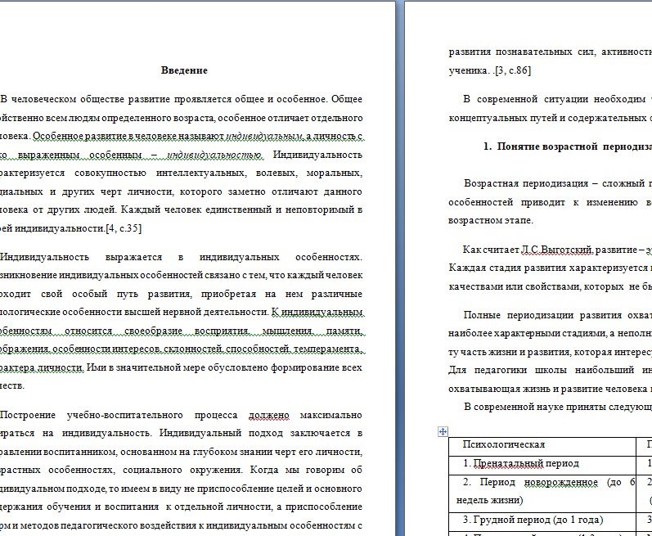Click the name 'Л.С.Выготский'
The image size is (652, 536).
pyautogui.click(x=556, y=250)
